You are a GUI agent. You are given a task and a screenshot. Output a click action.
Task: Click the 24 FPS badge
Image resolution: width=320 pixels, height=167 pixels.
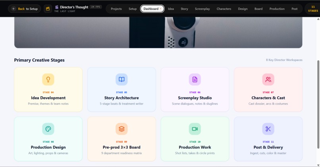(96, 7)
